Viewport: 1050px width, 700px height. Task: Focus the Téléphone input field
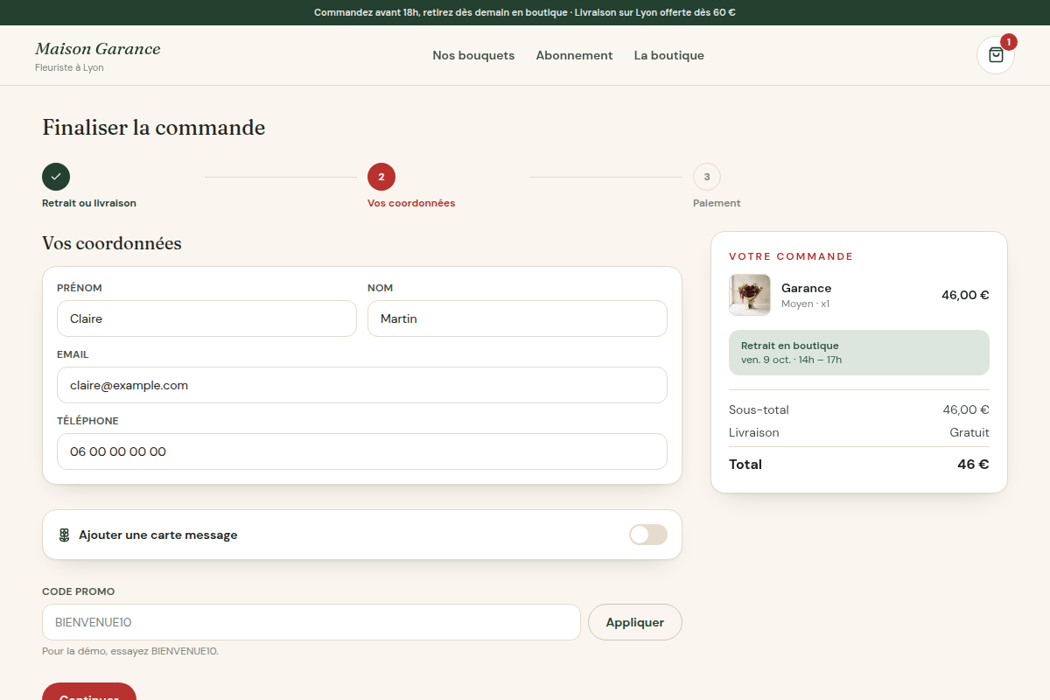(x=362, y=451)
